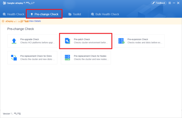Select the Pre-change Check tab
Viewport: 182px width, 118px height.
44,14
